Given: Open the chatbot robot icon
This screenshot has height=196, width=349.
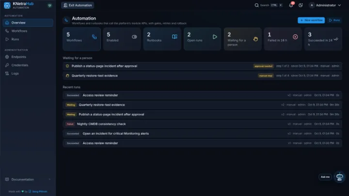Looking at the screenshot, I should 339,177.
